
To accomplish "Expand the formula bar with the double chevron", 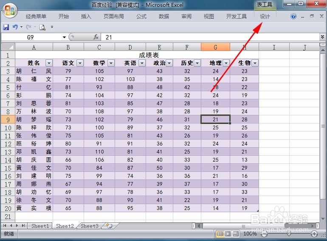I will tap(322, 37).
